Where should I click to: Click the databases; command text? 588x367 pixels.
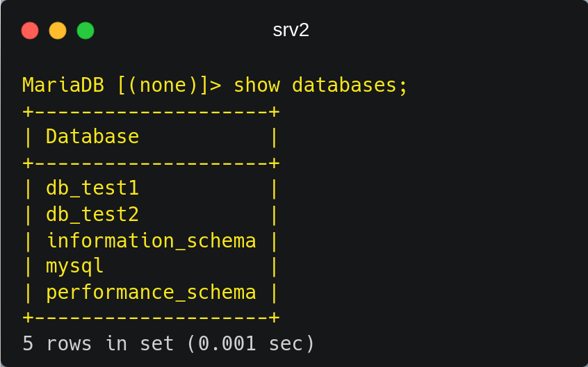350,85
